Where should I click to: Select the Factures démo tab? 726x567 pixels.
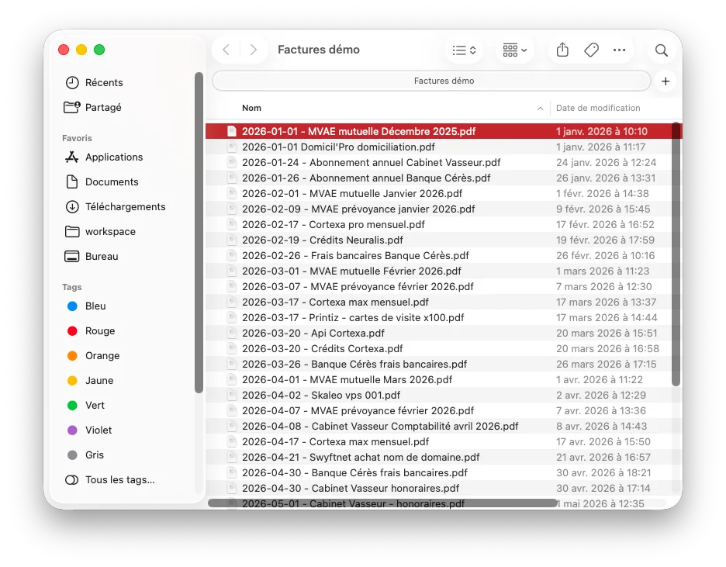(432, 81)
